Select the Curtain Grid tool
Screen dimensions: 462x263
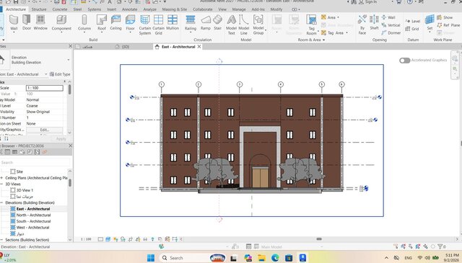coord(158,25)
